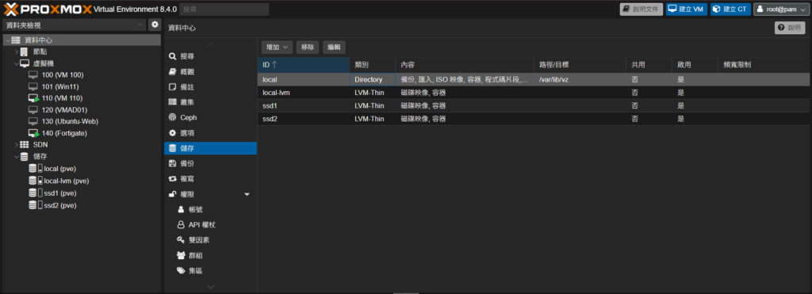This screenshot has height=294, width=812.
Task: Click the Ceph icon
Action: (x=172, y=117)
